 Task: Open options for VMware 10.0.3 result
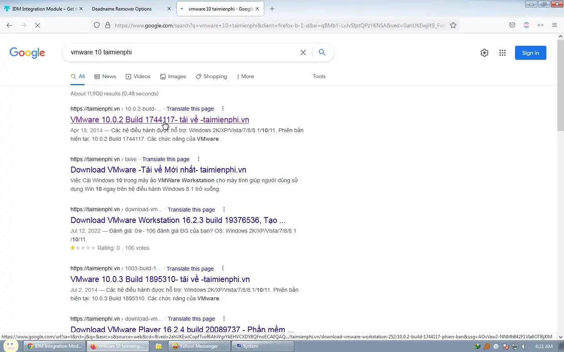click(x=223, y=268)
